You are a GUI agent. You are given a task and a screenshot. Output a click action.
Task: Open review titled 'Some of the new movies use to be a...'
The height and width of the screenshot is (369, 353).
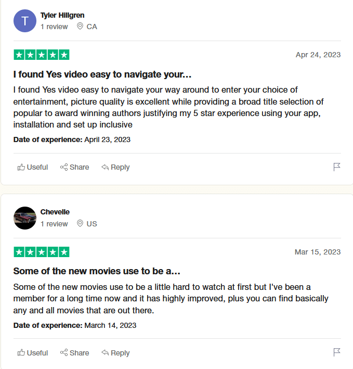[97, 271]
